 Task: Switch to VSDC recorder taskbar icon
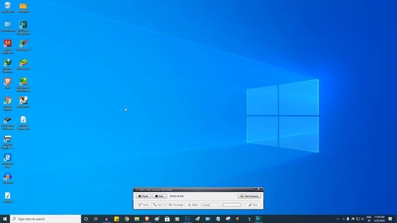click(258, 219)
